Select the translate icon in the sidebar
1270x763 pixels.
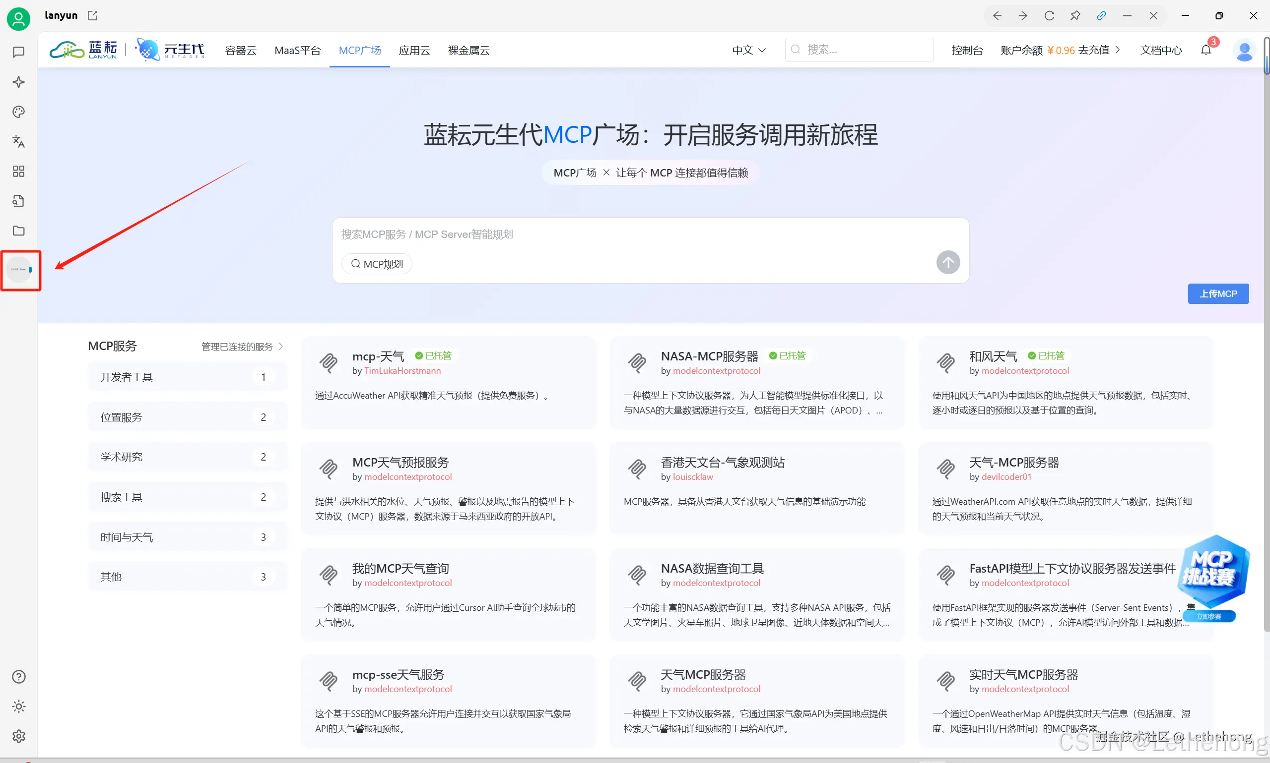pos(18,141)
